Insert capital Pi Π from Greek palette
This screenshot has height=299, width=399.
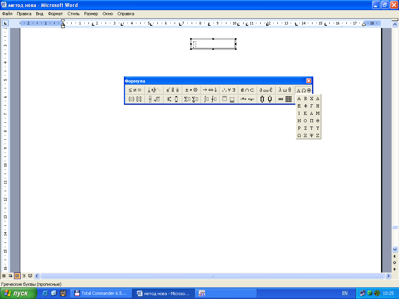pos(311,121)
